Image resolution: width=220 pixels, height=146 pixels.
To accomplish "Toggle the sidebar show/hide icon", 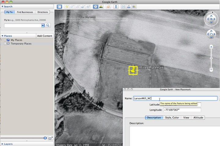I will 59,6.
